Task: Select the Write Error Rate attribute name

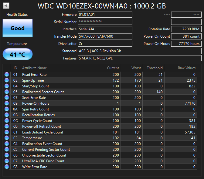Action: tap(35, 167)
